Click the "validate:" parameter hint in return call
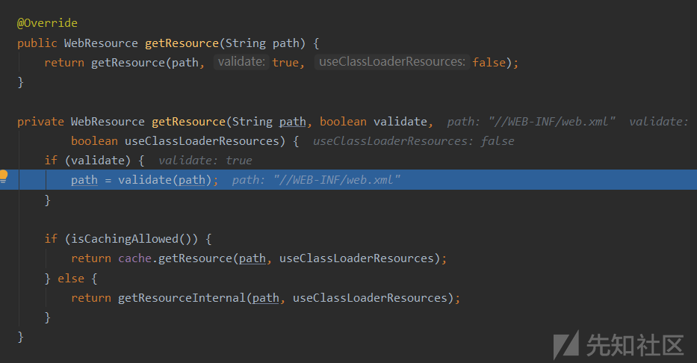This screenshot has width=697, height=363. click(x=241, y=63)
